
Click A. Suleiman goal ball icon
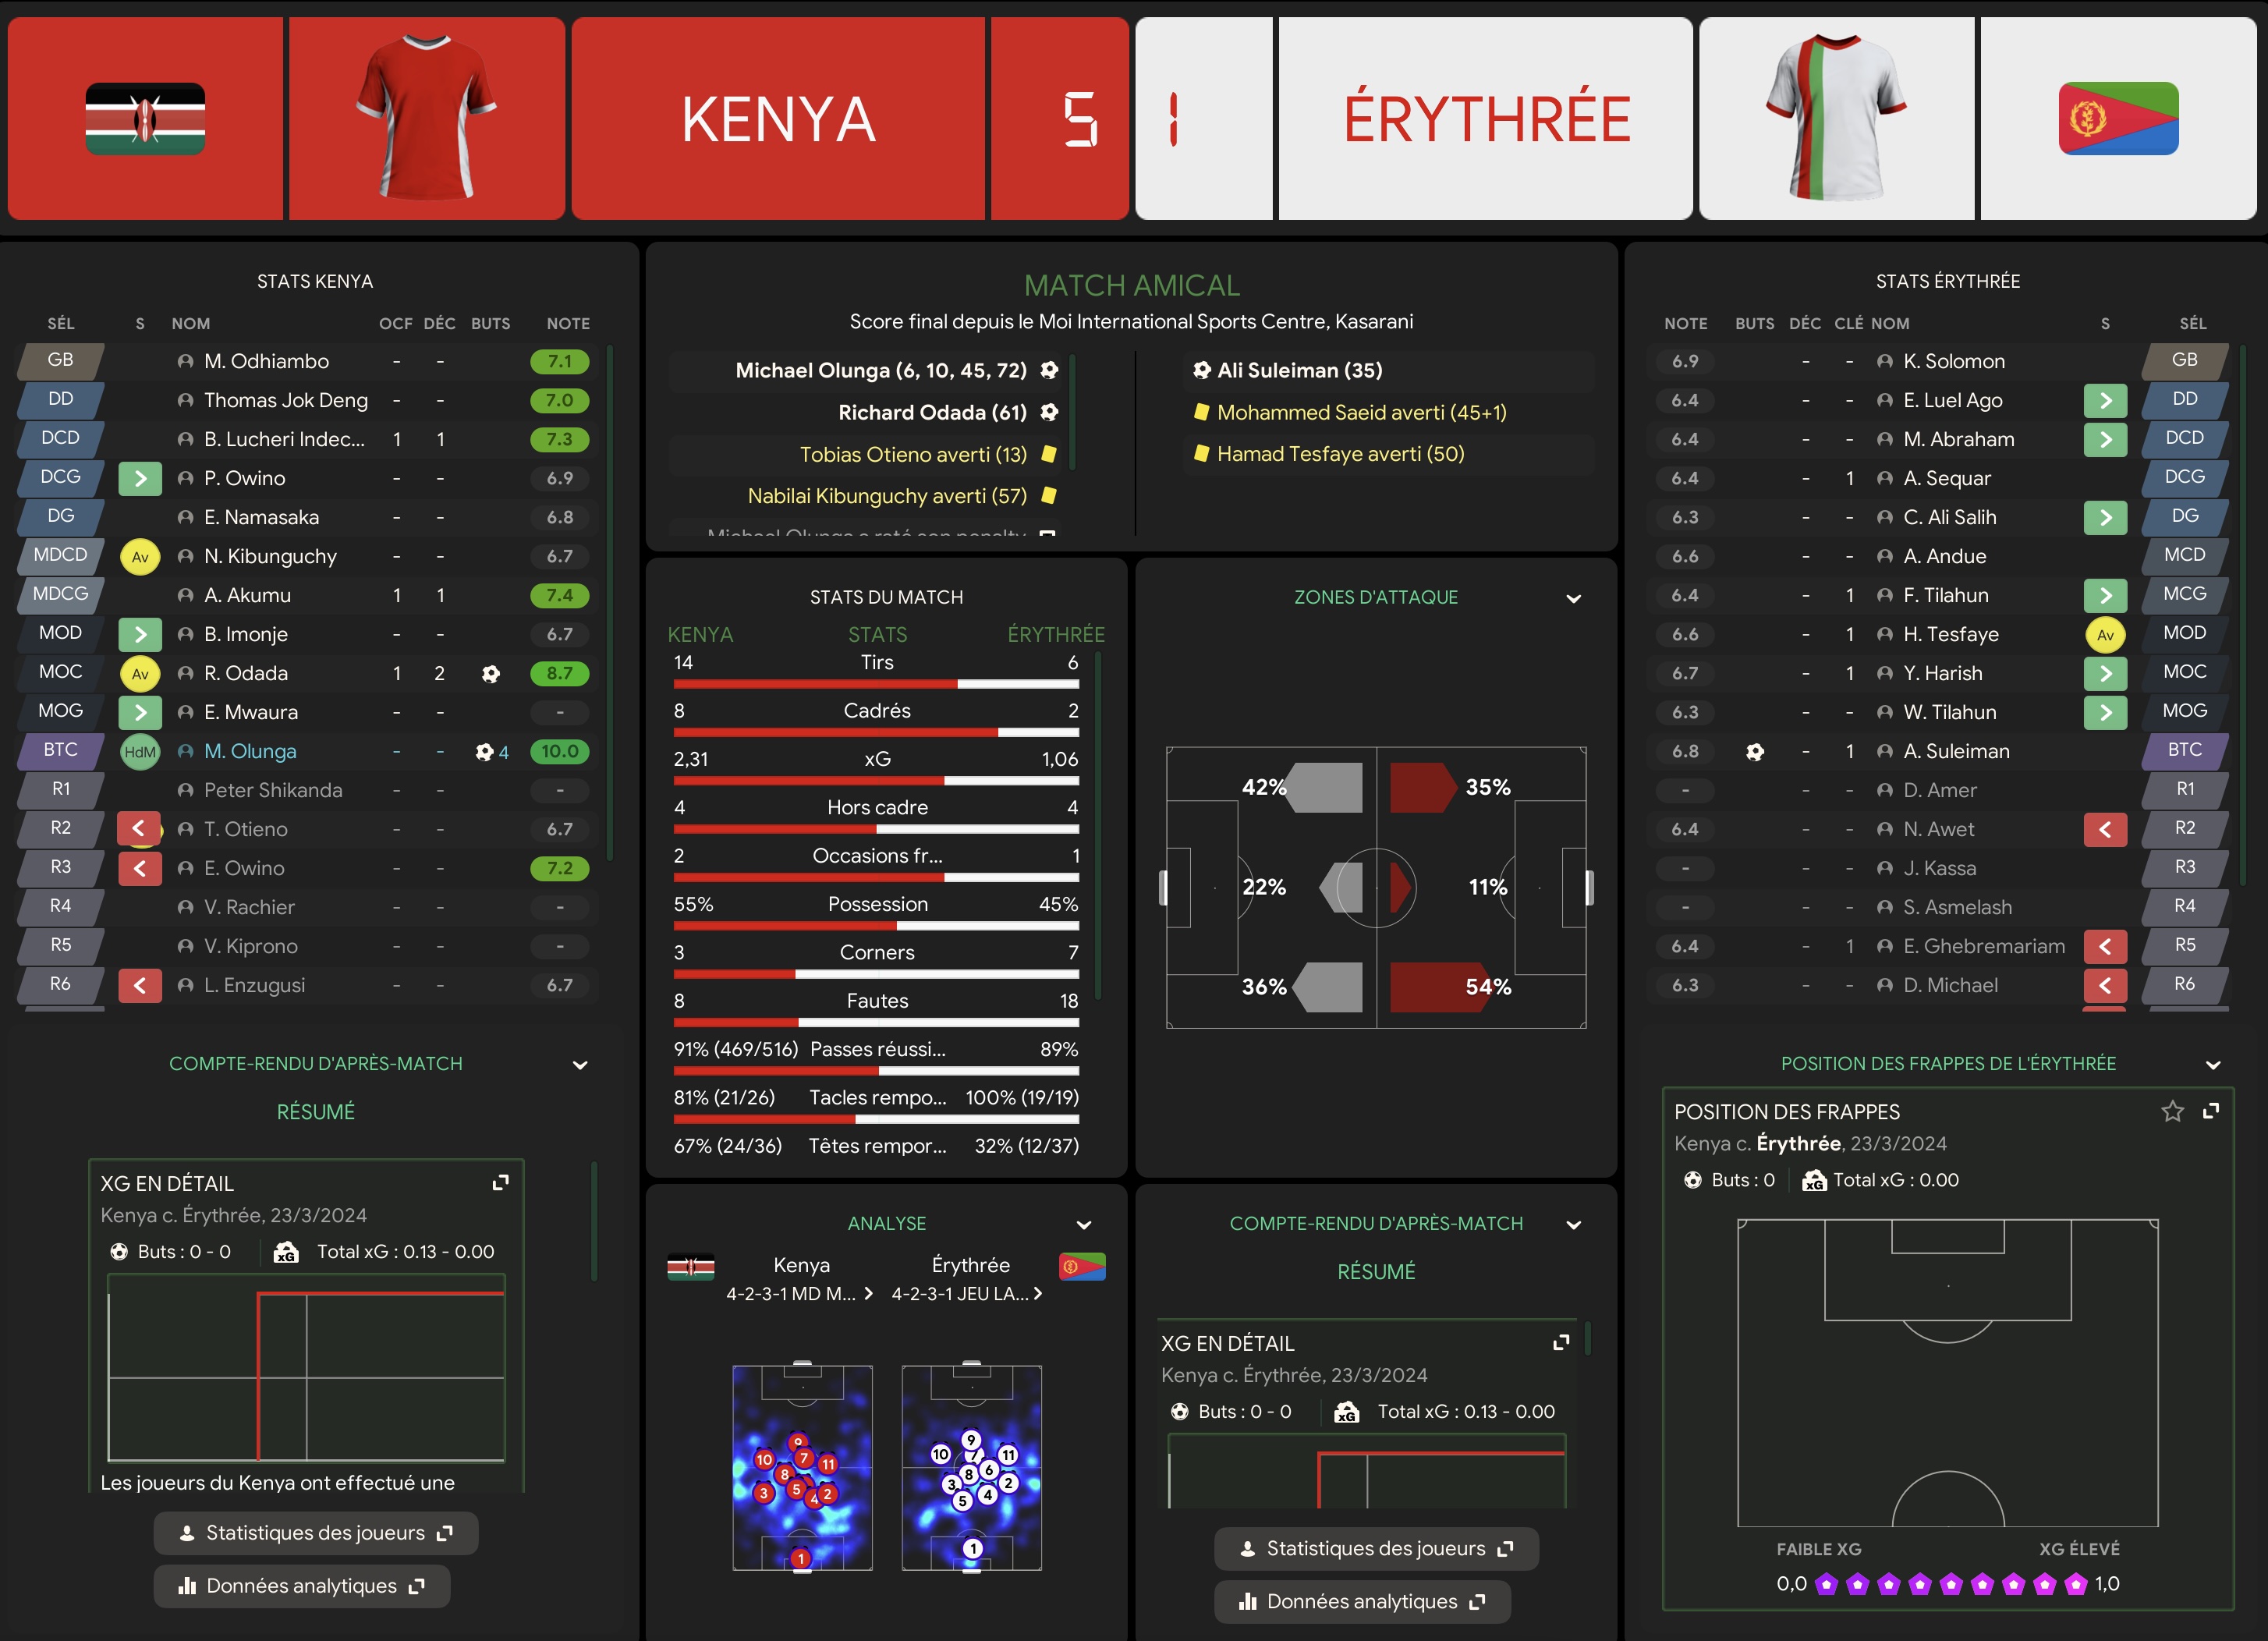[x=1755, y=752]
